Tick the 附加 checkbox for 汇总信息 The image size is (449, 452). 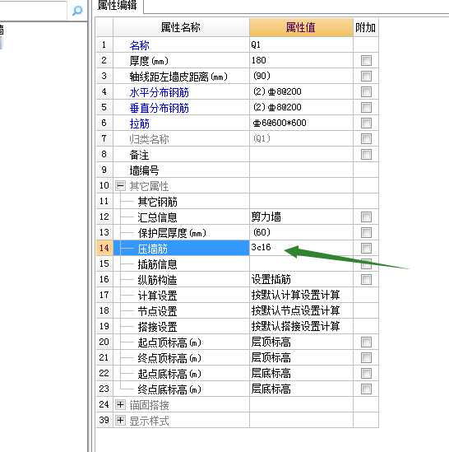[x=366, y=217]
